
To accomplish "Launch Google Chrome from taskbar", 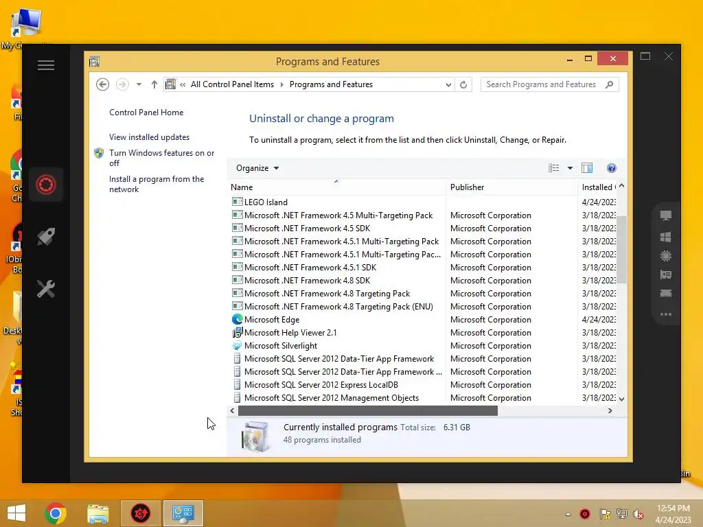I will point(56,513).
